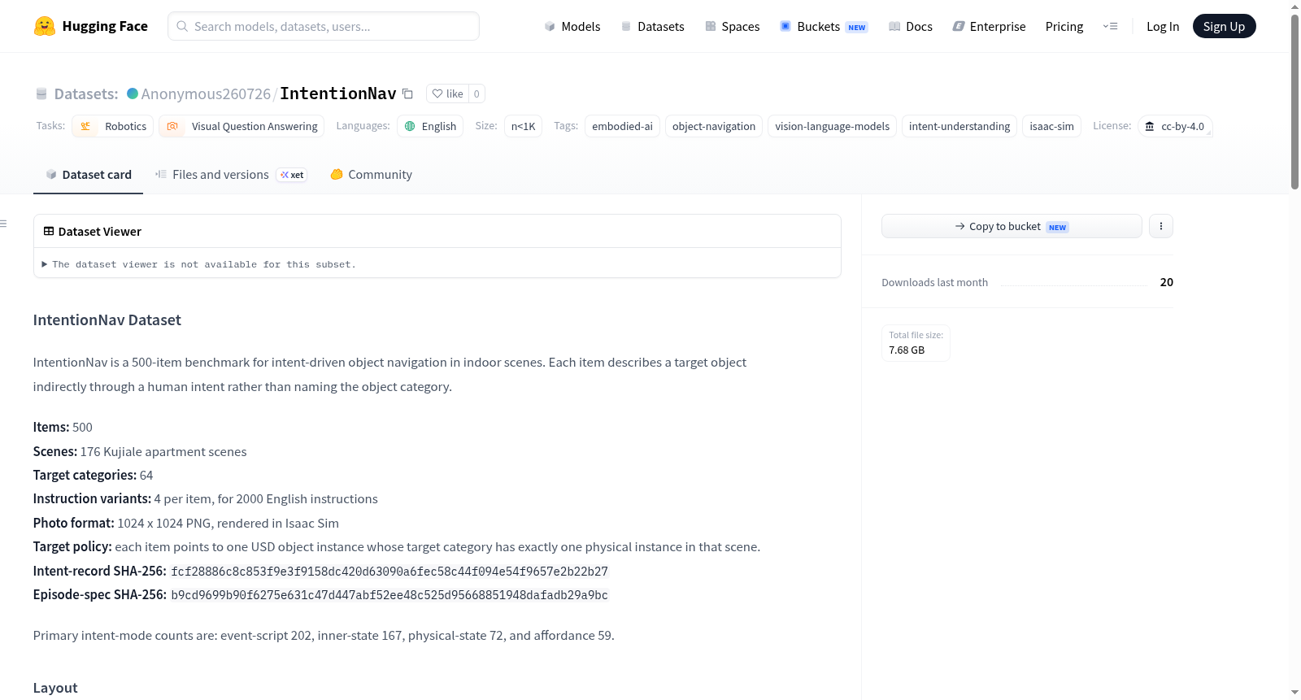Select the object-navigation tag

(714, 126)
